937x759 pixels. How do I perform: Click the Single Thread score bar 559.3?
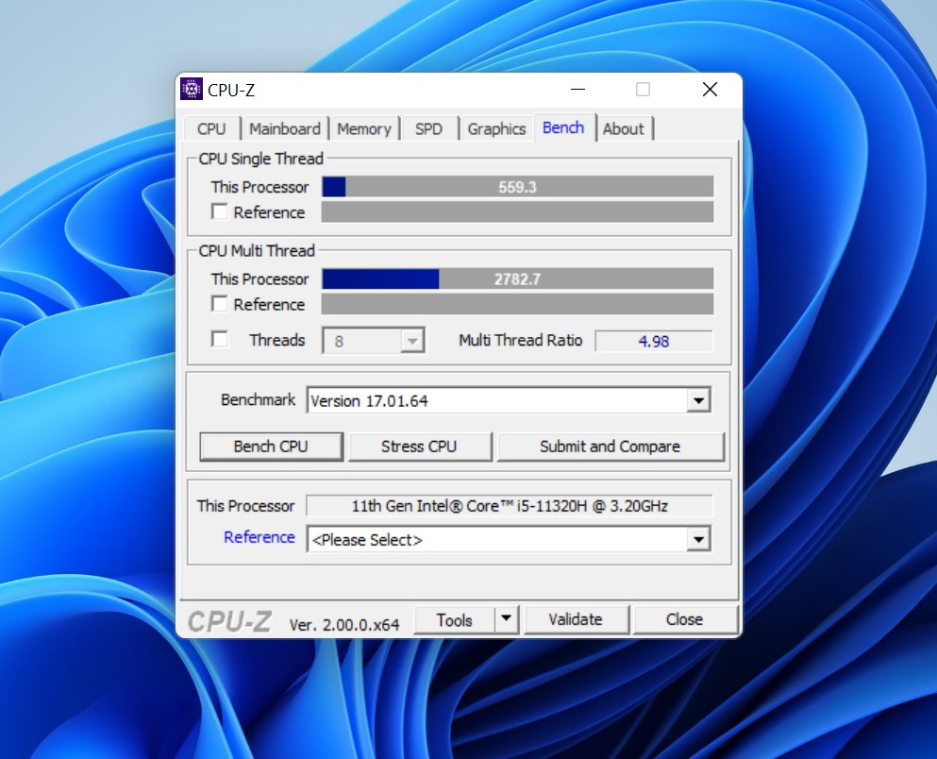point(517,187)
